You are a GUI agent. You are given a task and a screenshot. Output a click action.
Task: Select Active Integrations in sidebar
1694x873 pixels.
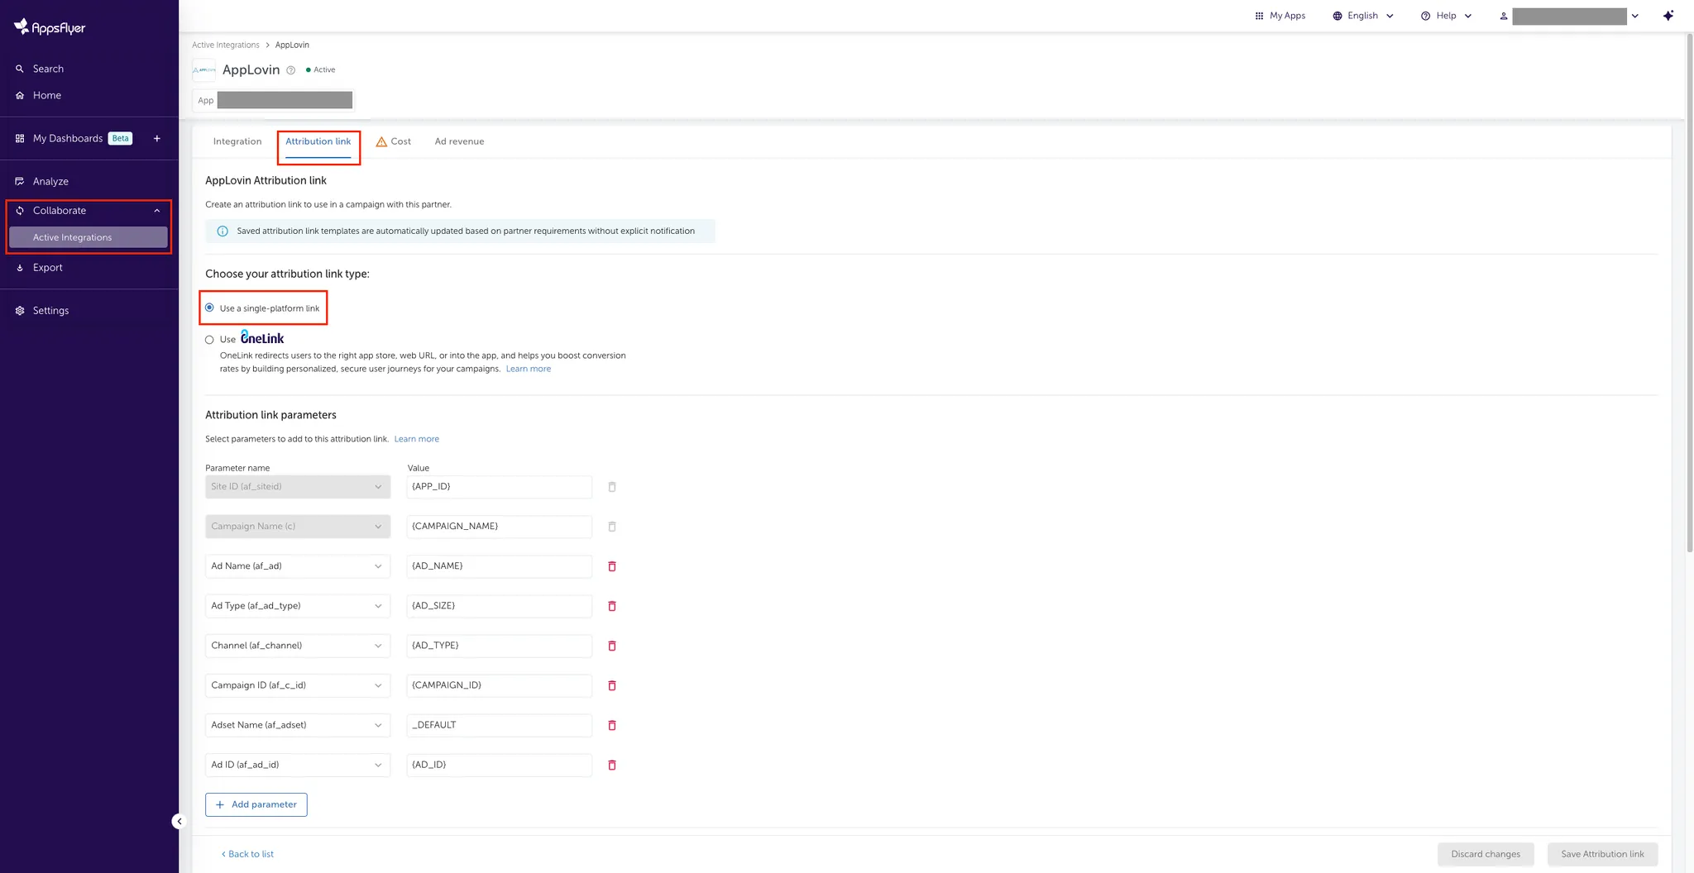89,237
